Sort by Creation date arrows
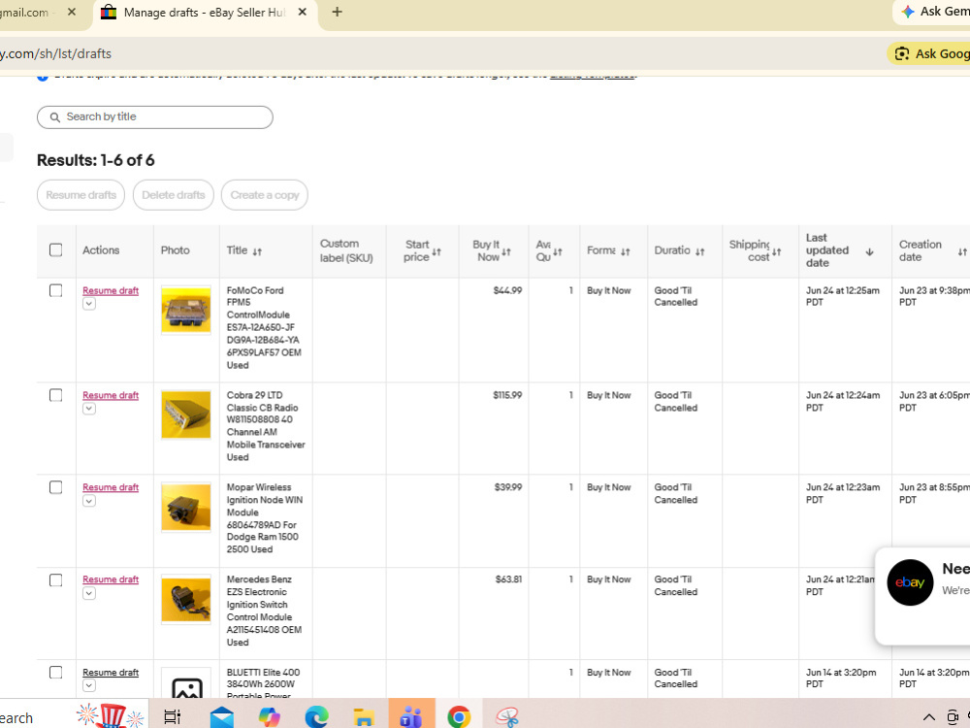970x728 pixels. click(x=962, y=251)
